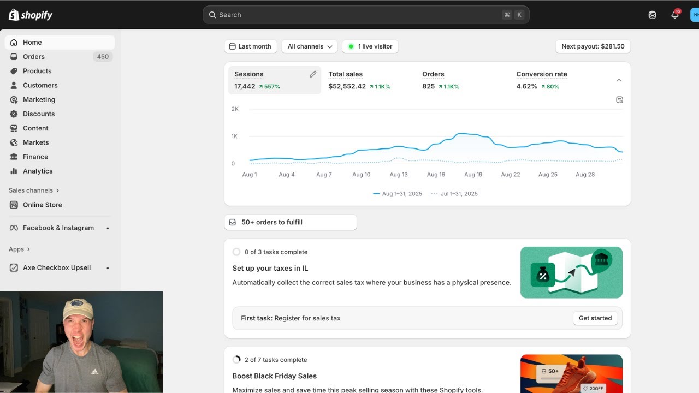Click the Marketing target icon
Viewport: 699px width, 393px height.
click(14, 99)
